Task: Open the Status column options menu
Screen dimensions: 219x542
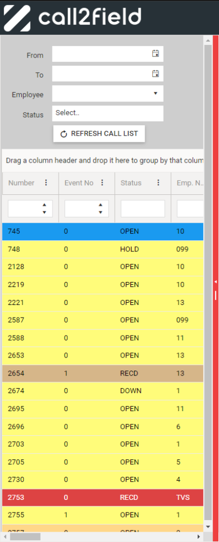Action: (158, 183)
